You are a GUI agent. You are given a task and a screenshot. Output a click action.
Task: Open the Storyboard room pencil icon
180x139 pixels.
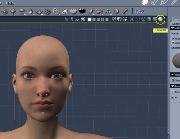pyautogui.click(x=164, y=2)
